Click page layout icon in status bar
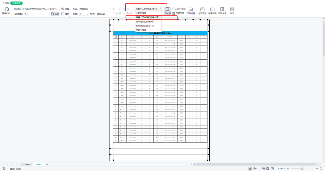Screen dimensions: 325x171 pyautogui.click(x=268, y=169)
